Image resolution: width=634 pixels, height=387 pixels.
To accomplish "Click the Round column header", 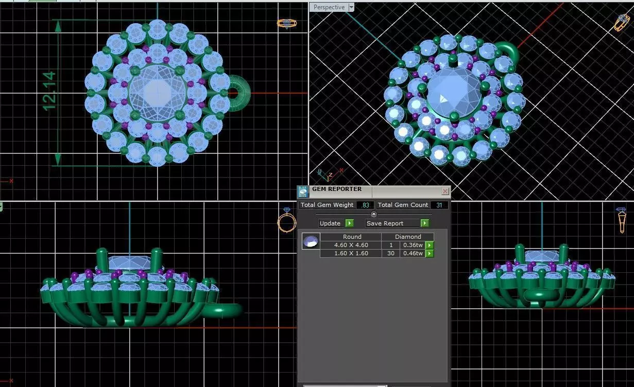I will click(x=352, y=237).
